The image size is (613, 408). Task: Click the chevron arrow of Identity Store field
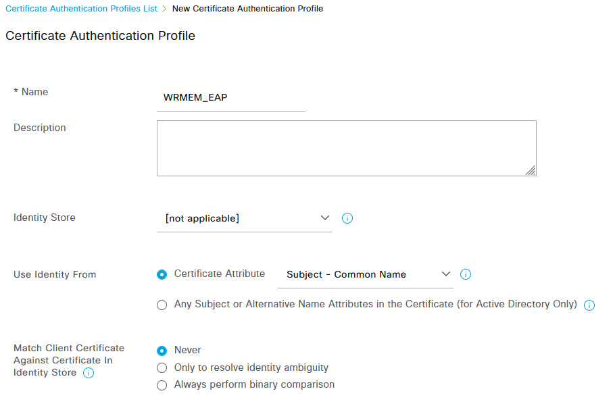[x=325, y=218]
